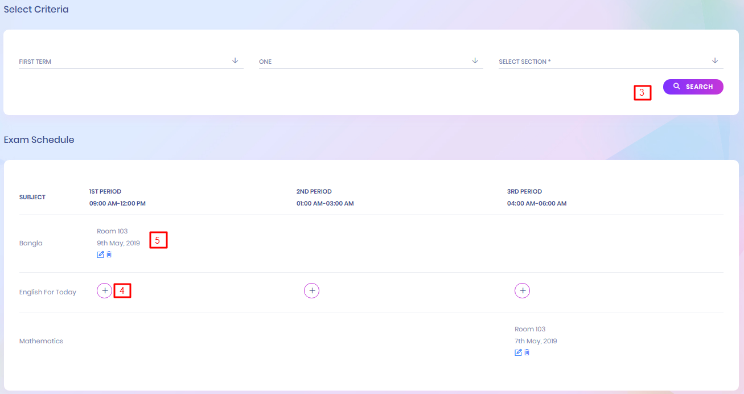The width and height of the screenshot is (744, 394).
Task: Click Room 103 in the Bangla row
Action: (x=112, y=231)
